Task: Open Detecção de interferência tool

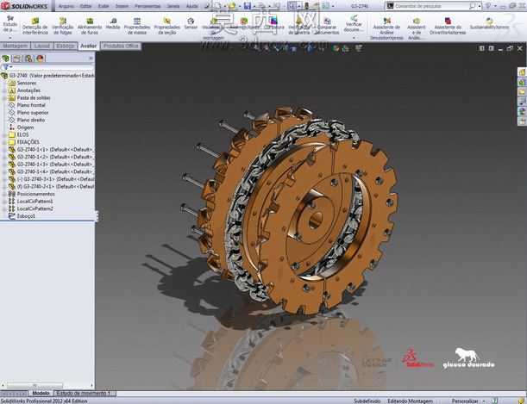Action: (35, 27)
